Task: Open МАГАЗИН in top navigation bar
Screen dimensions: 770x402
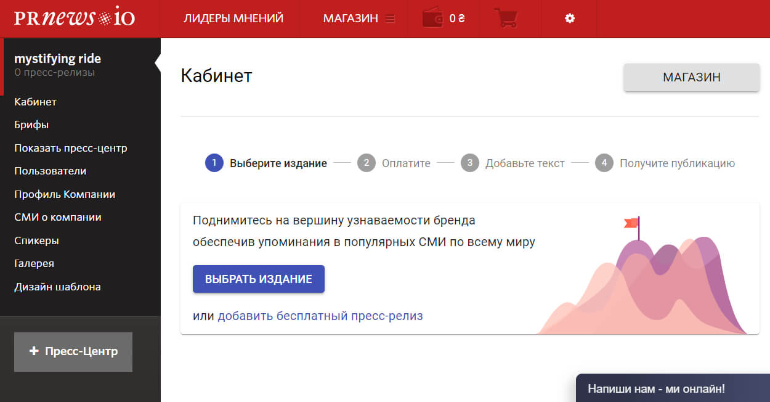Action: point(351,18)
